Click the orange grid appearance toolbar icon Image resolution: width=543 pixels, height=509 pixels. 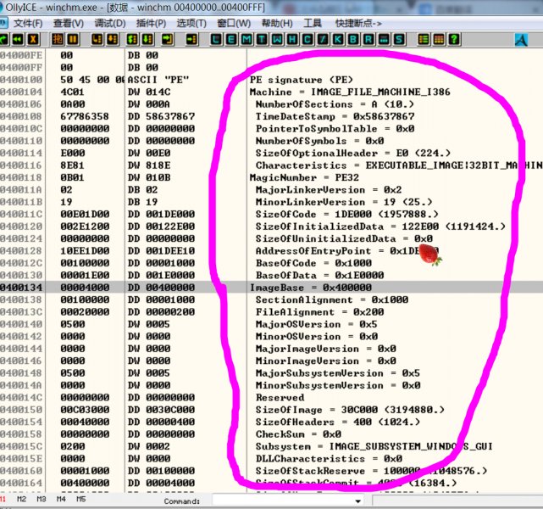click(439, 39)
